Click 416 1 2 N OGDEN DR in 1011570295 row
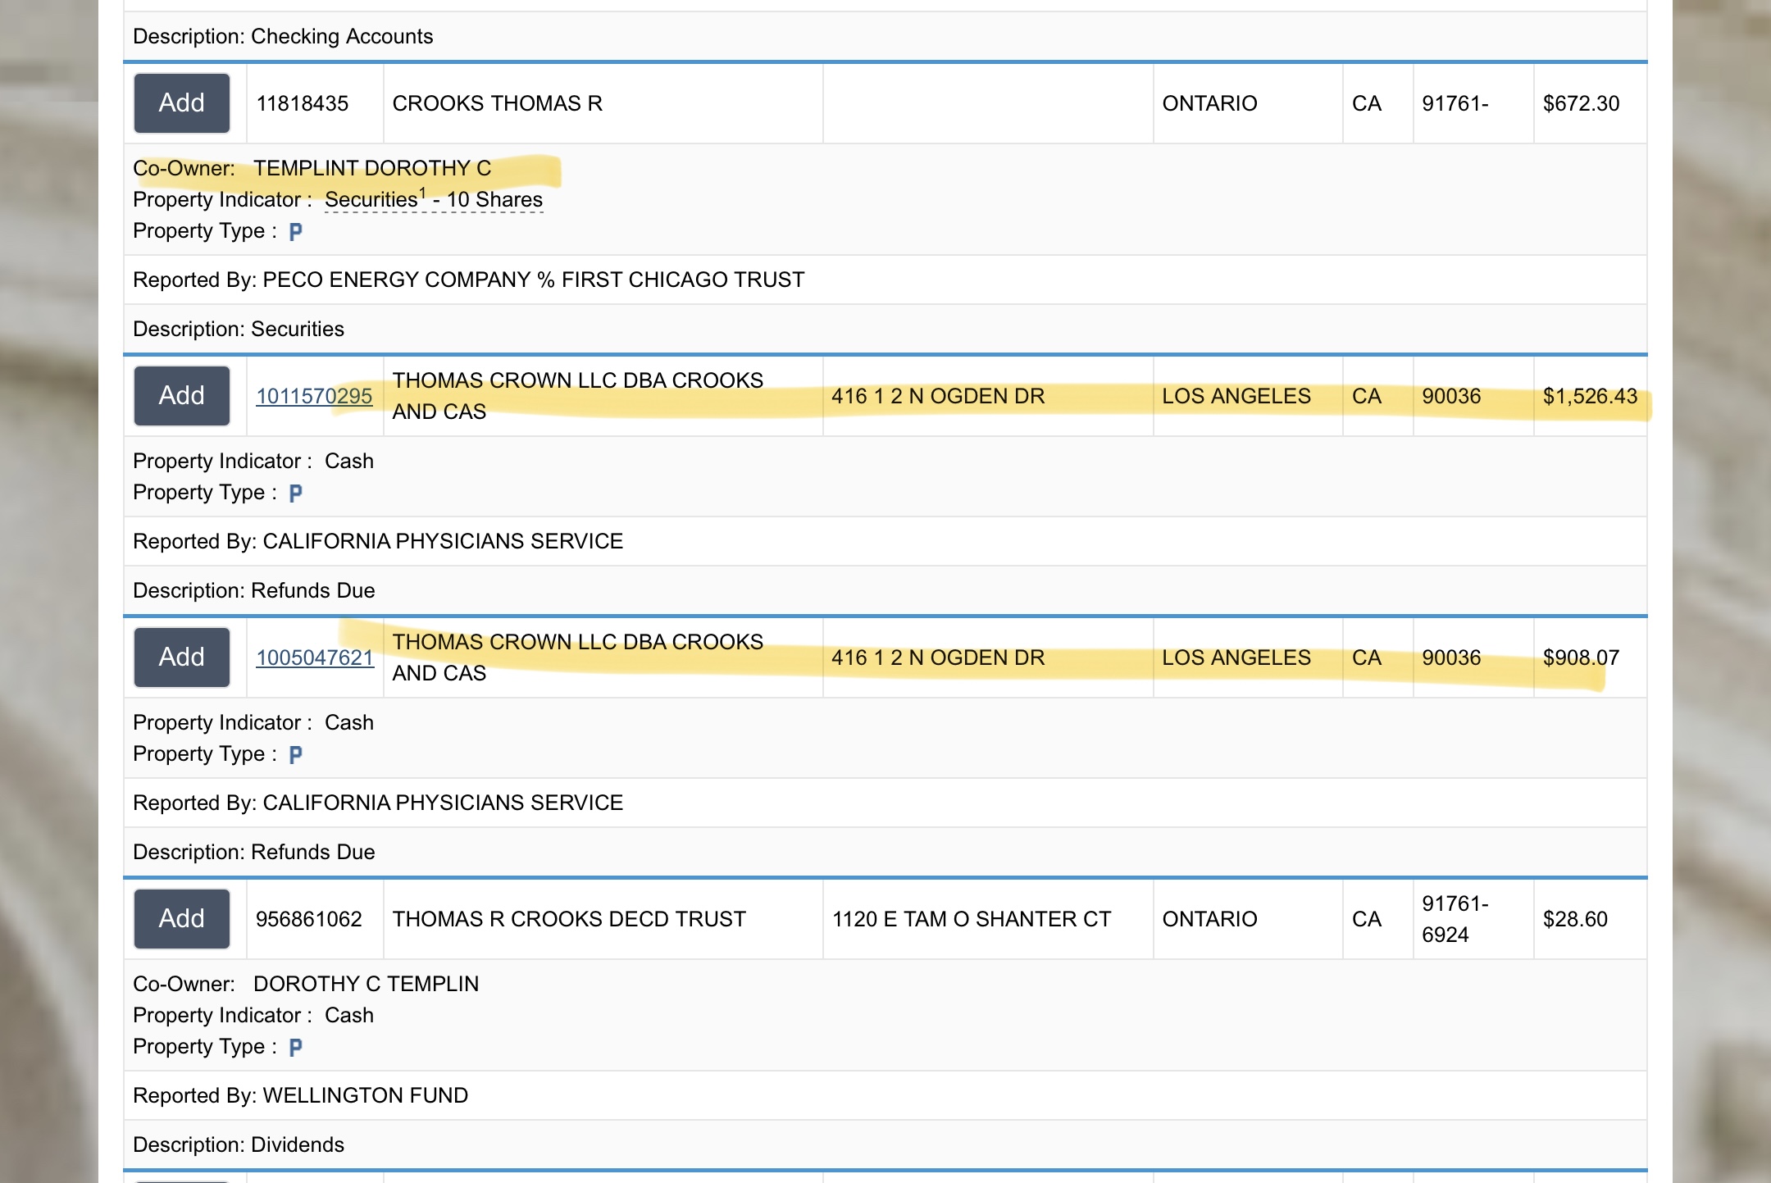This screenshot has height=1183, width=1771. [938, 396]
